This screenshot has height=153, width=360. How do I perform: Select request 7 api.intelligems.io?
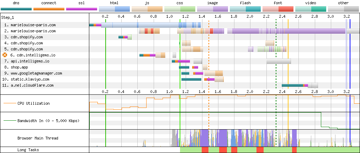click(27, 61)
